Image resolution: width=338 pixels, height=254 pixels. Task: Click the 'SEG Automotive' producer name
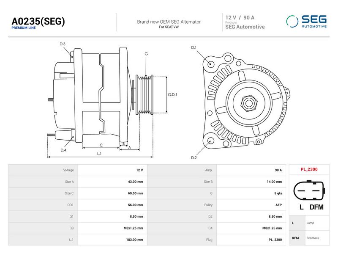point(245,27)
